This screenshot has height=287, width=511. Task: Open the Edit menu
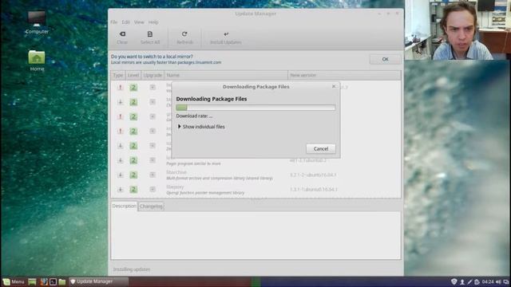126,22
